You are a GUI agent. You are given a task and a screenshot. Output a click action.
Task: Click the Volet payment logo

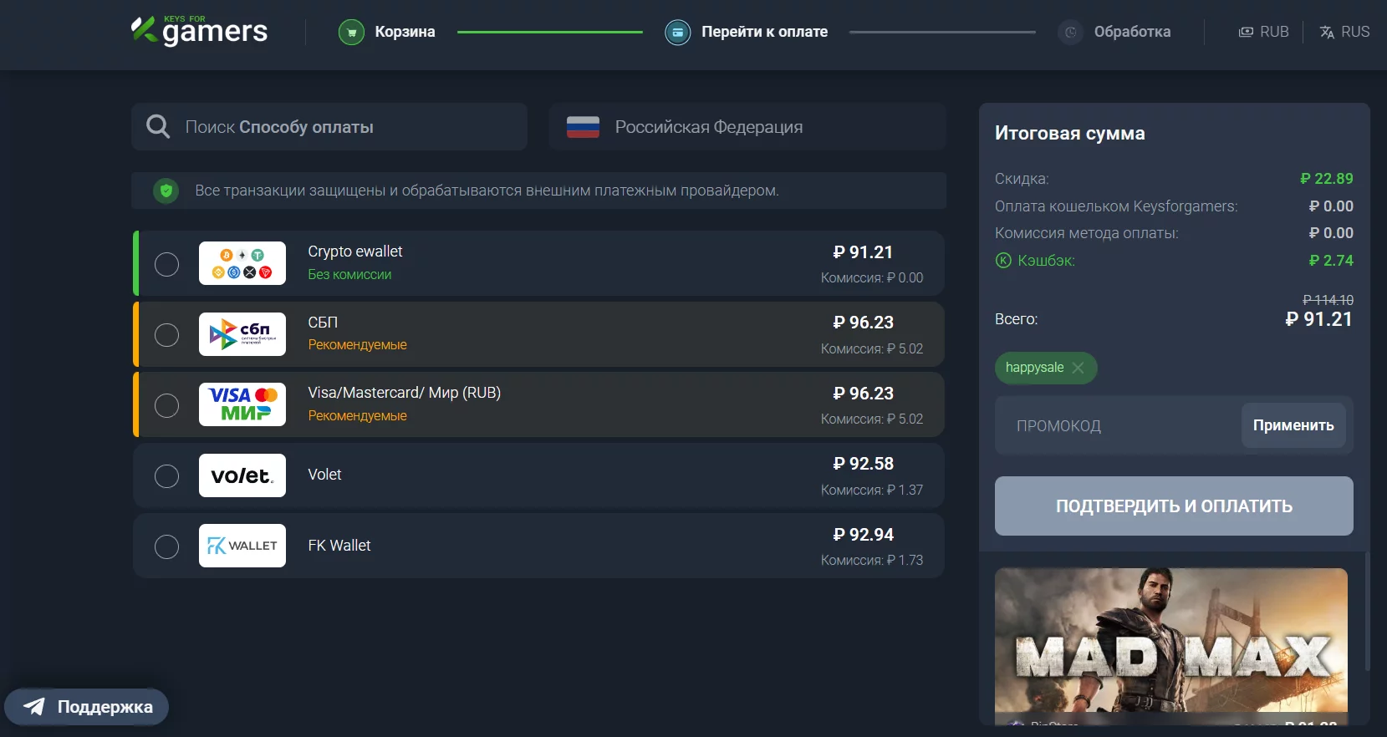[x=242, y=475]
